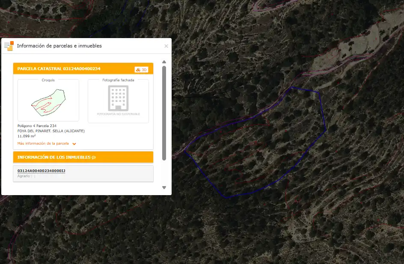Select text FOYA DEL PINARET. SELLA (ALICANTE)
This screenshot has width=404, height=264.
tap(51, 131)
